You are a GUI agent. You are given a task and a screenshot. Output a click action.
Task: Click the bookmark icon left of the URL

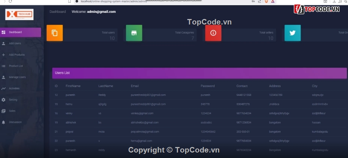coord(70,1)
